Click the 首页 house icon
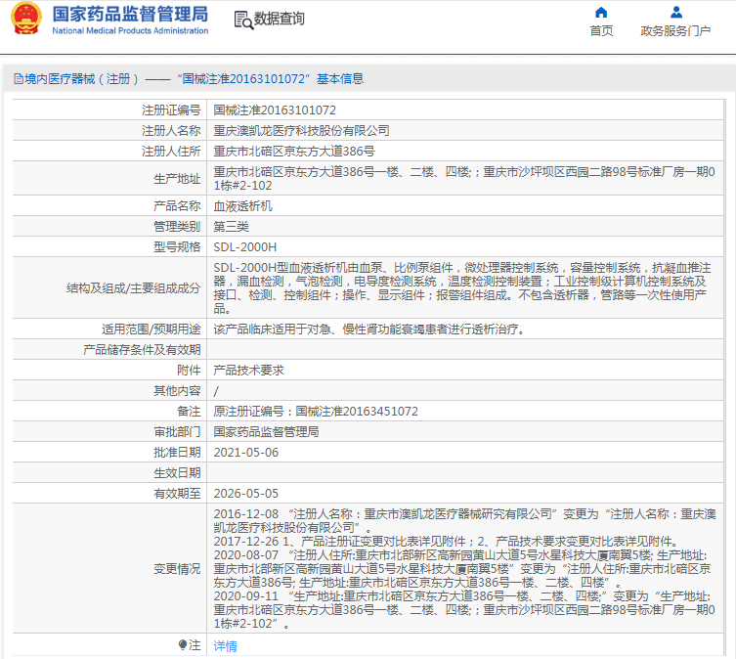Image resolution: width=736 pixels, height=659 pixels. point(601,12)
